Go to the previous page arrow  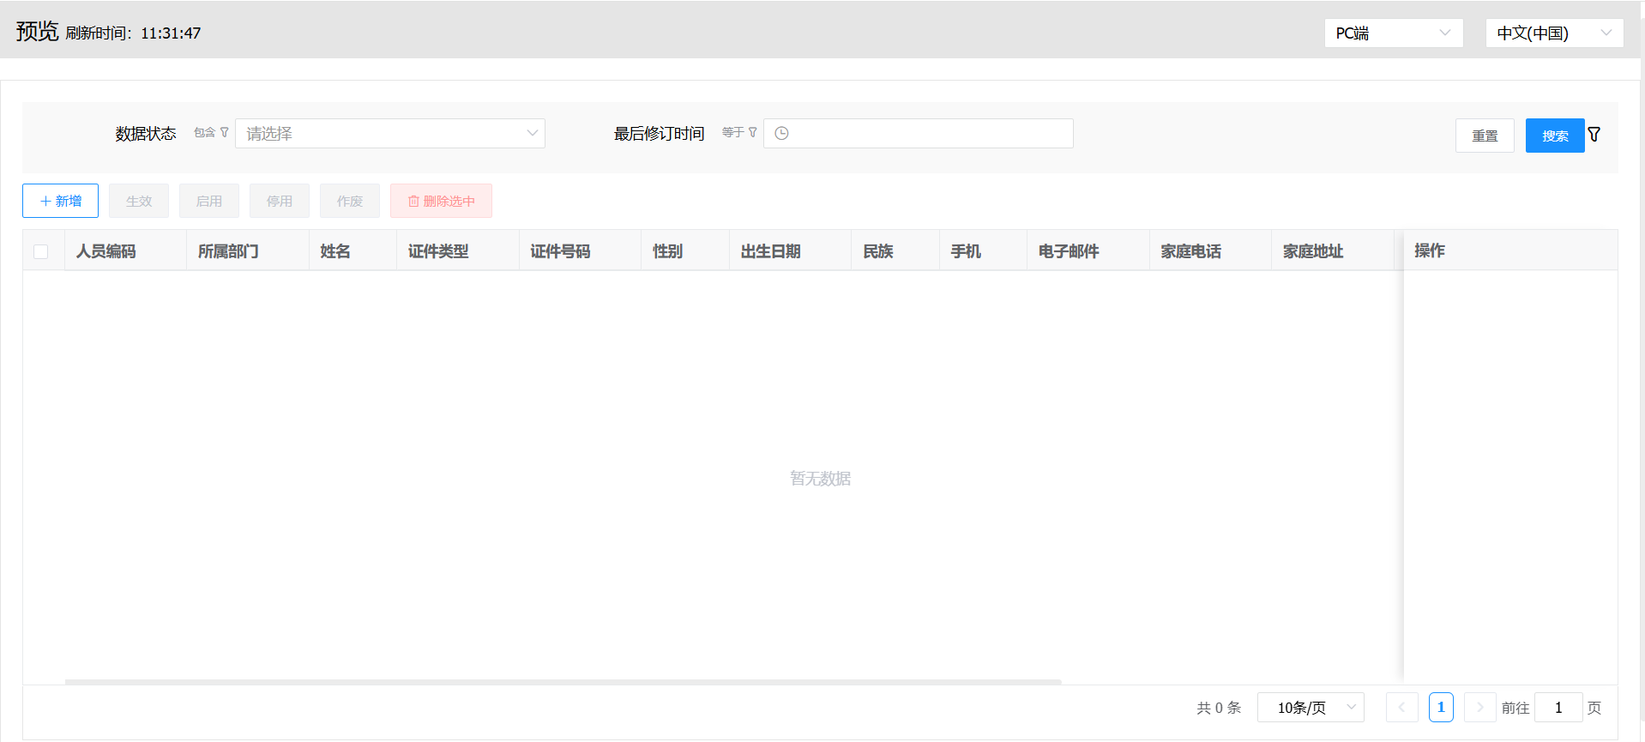click(1401, 708)
